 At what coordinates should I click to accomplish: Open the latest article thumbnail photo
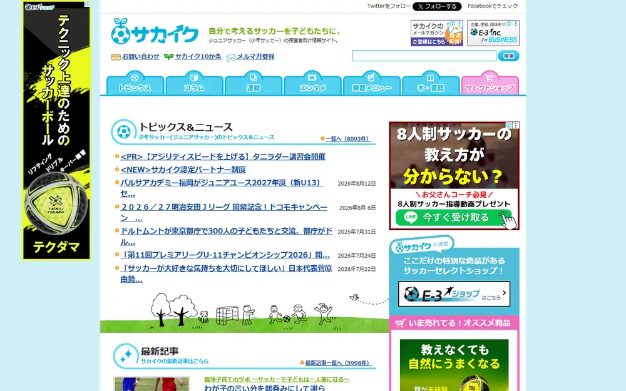pos(151,384)
